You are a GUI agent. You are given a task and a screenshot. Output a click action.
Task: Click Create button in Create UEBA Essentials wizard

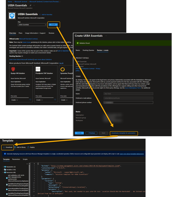[79, 133]
